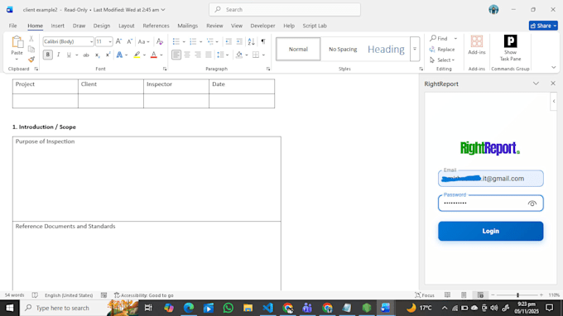Viewport: 563px width, 316px height.
Task: Apply subscript formatting
Action: coord(97,55)
